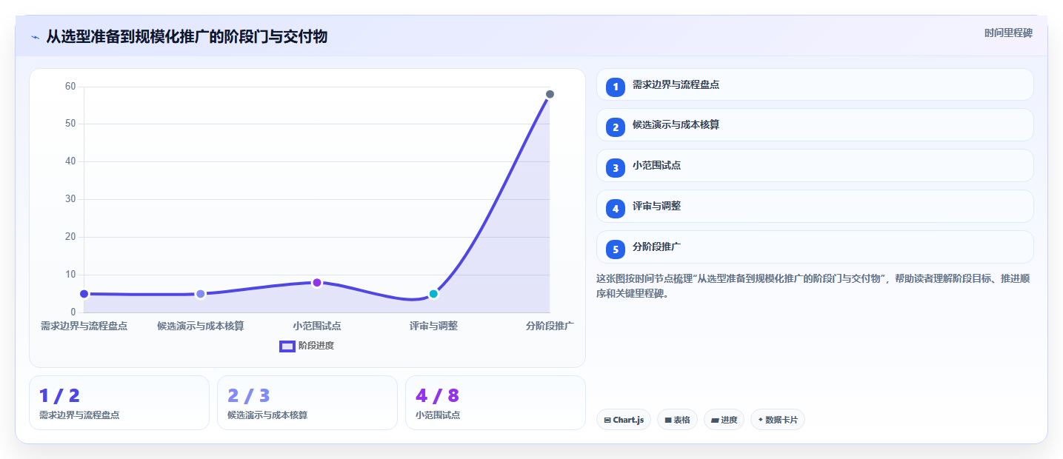The width and height of the screenshot is (1063, 459).
Task: Click the 1 / 2 value text
Action: coord(59,395)
